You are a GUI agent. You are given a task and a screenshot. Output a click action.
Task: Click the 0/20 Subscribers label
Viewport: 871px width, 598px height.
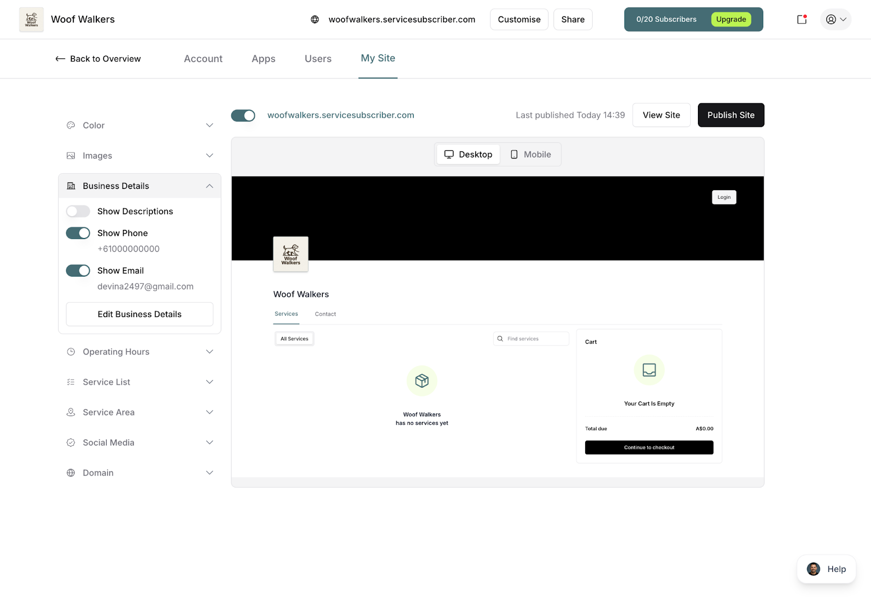pyautogui.click(x=666, y=20)
